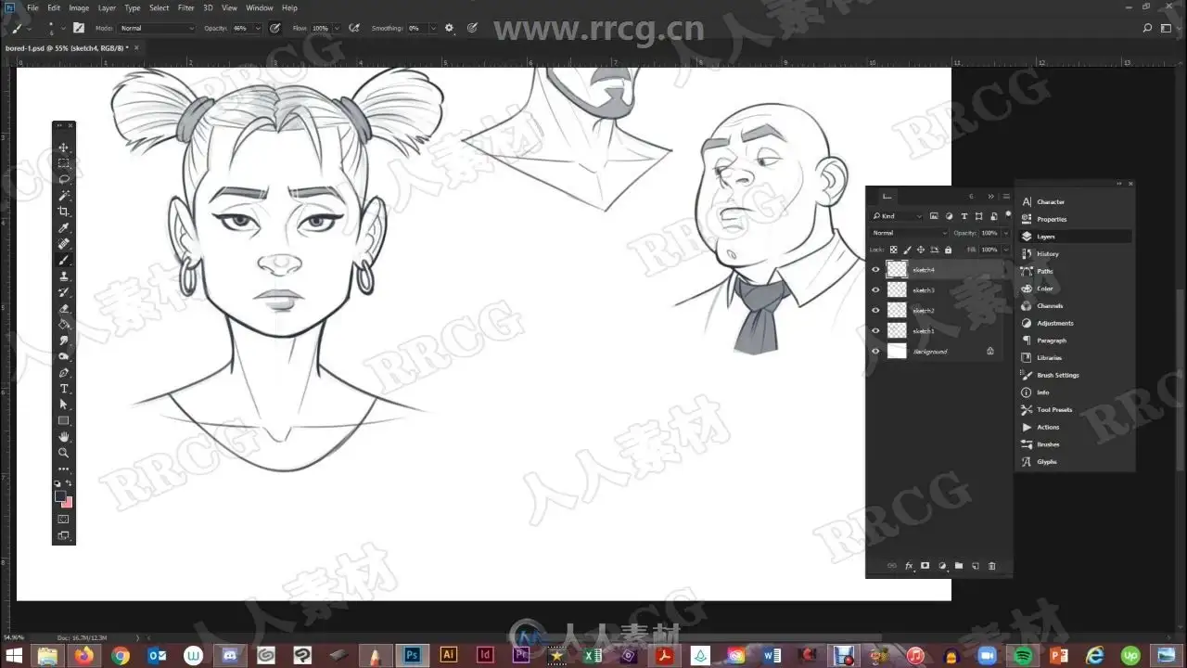
Task: Open the Adjustments panel
Action: coord(1055,323)
